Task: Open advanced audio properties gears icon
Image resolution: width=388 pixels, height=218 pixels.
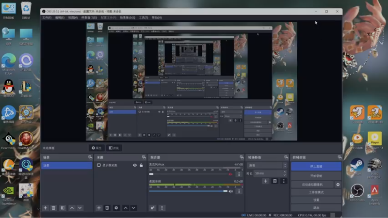Action: (153, 208)
